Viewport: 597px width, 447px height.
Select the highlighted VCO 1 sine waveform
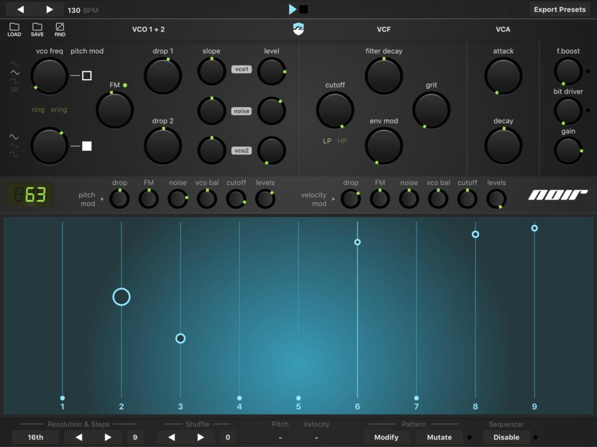point(15,73)
